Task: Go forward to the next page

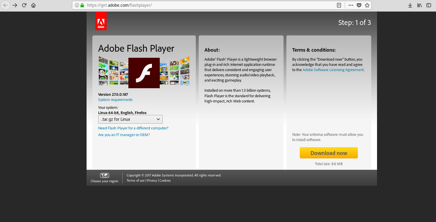Action: [x=15, y=5]
